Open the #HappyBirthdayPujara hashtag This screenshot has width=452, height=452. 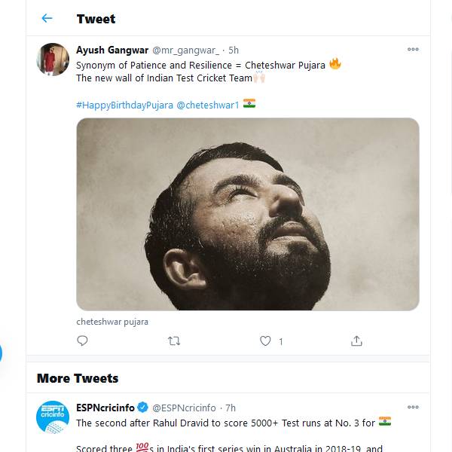click(124, 105)
